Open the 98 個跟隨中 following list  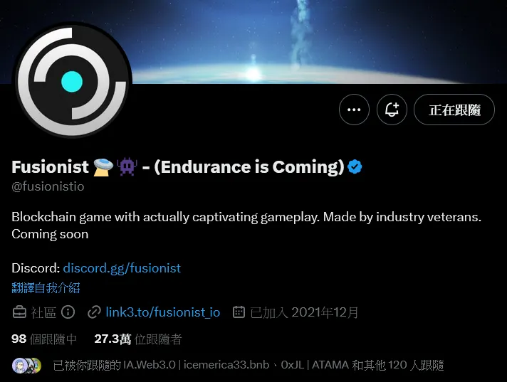[x=44, y=339]
